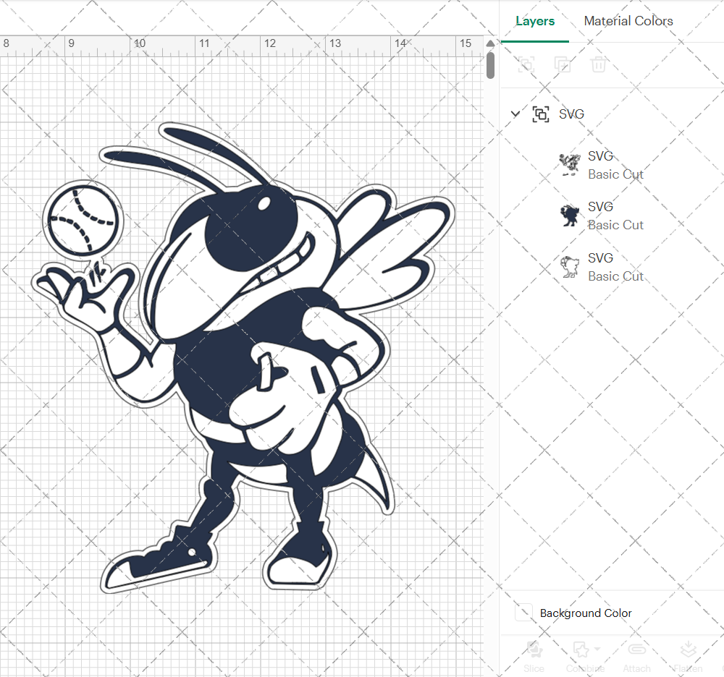
Task: Click the Flatten tool
Action: click(688, 657)
